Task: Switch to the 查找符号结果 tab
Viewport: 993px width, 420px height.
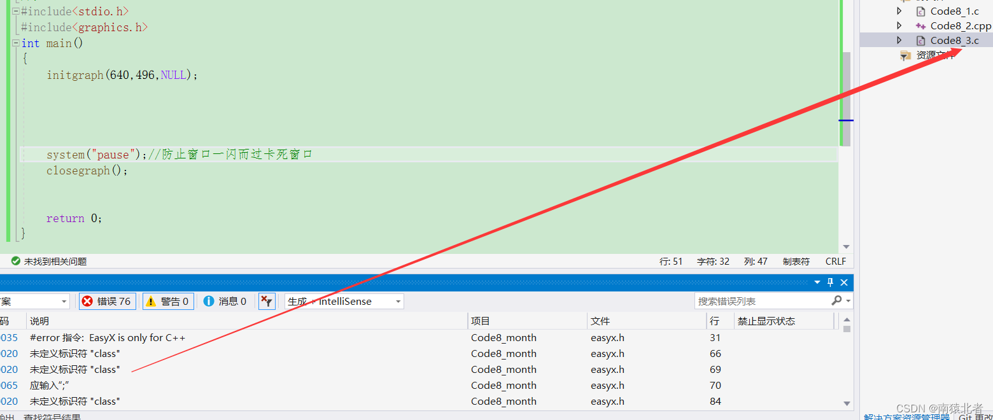Action: pos(52,417)
